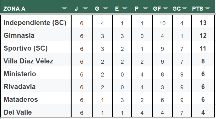This screenshot has width=216, height=119.
Task: Open the J column filter icon
Action: (85, 9)
